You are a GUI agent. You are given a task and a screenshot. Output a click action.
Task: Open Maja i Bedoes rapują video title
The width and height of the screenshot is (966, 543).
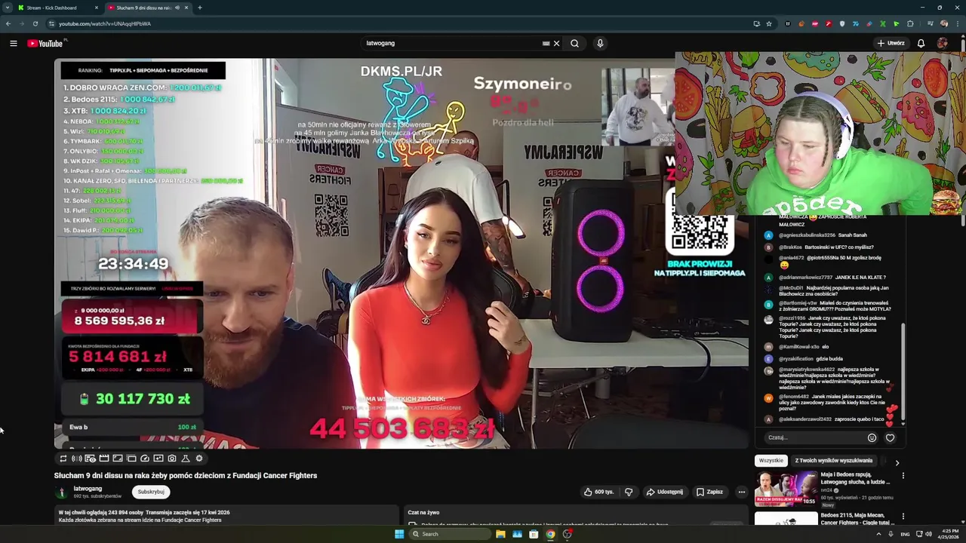click(856, 478)
